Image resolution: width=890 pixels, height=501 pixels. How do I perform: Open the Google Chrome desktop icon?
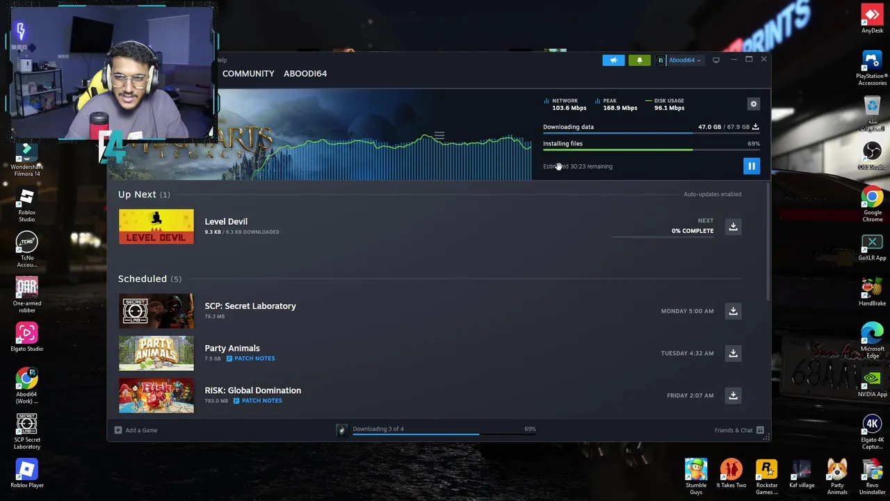click(872, 205)
